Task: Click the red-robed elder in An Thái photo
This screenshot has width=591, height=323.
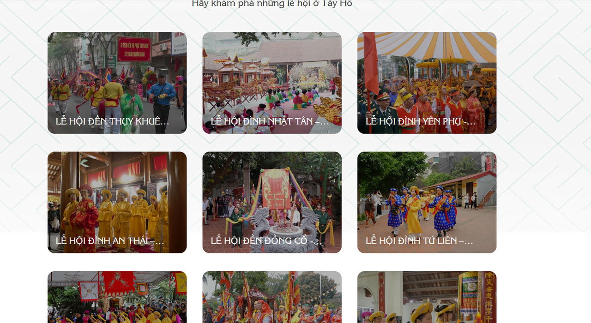Action: tap(84, 217)
